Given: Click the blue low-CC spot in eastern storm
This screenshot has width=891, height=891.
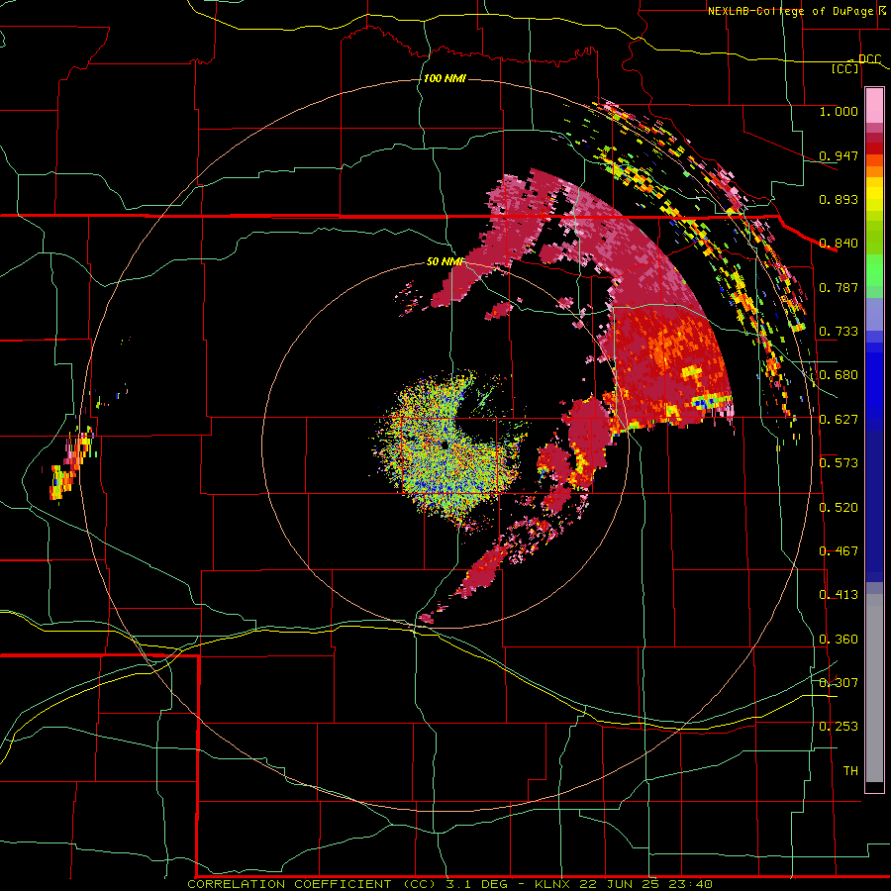Looking at the screenshot, I should pos(705,402).
